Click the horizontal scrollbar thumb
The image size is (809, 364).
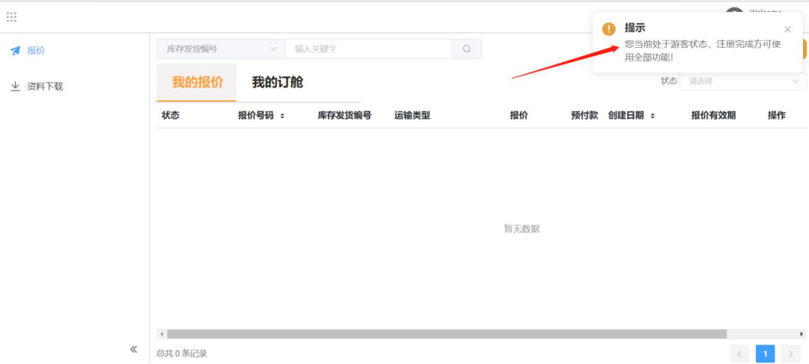tap(446, 334)
